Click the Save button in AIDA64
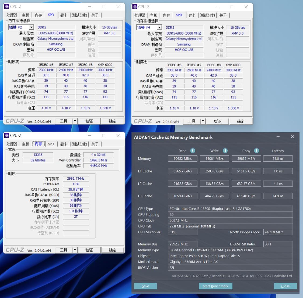 (145, 286)
